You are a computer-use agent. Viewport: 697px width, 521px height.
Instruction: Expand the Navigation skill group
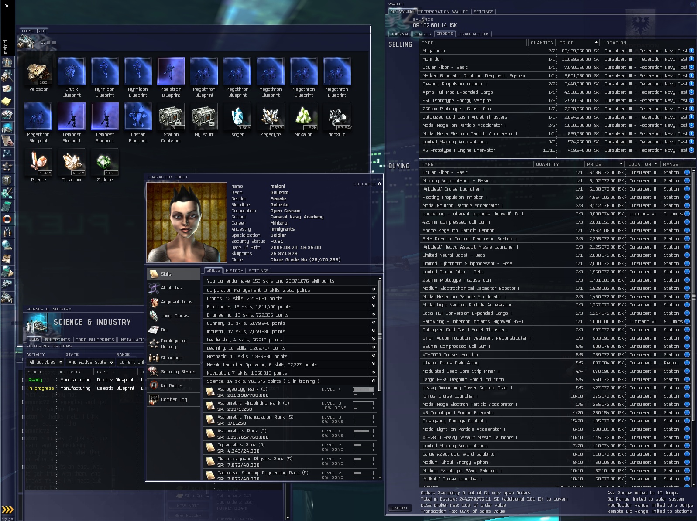click(374, 373)
